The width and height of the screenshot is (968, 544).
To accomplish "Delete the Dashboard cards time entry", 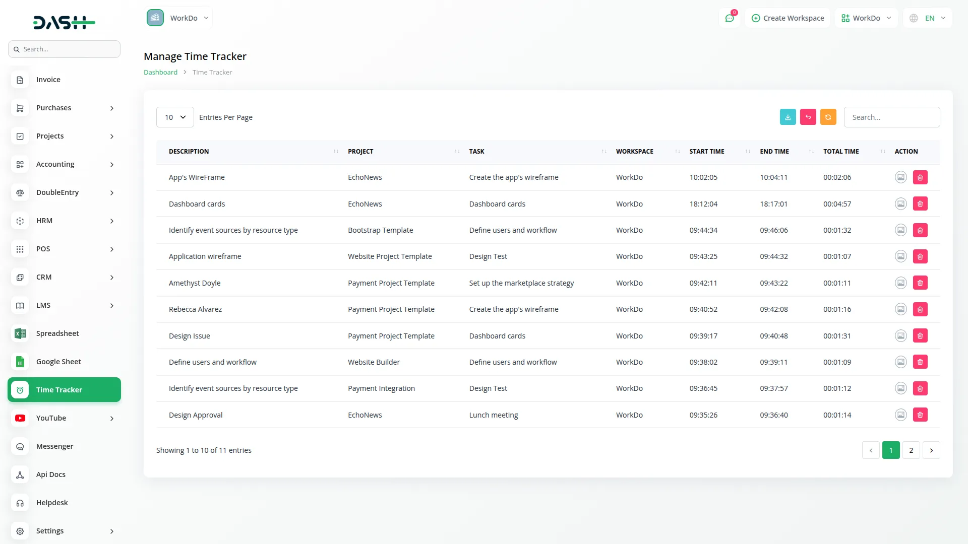I will (x=920, y=203).
